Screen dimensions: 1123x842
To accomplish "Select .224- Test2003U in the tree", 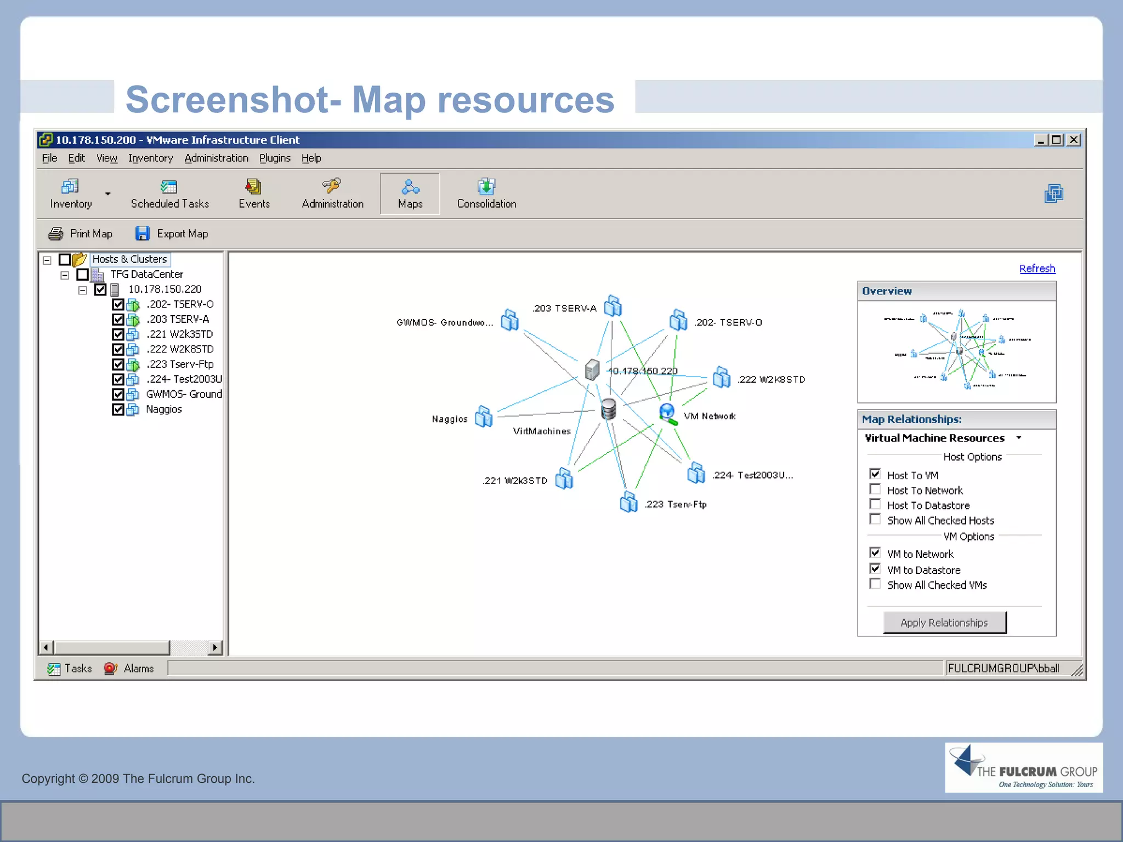I will (x=184, y=379).
